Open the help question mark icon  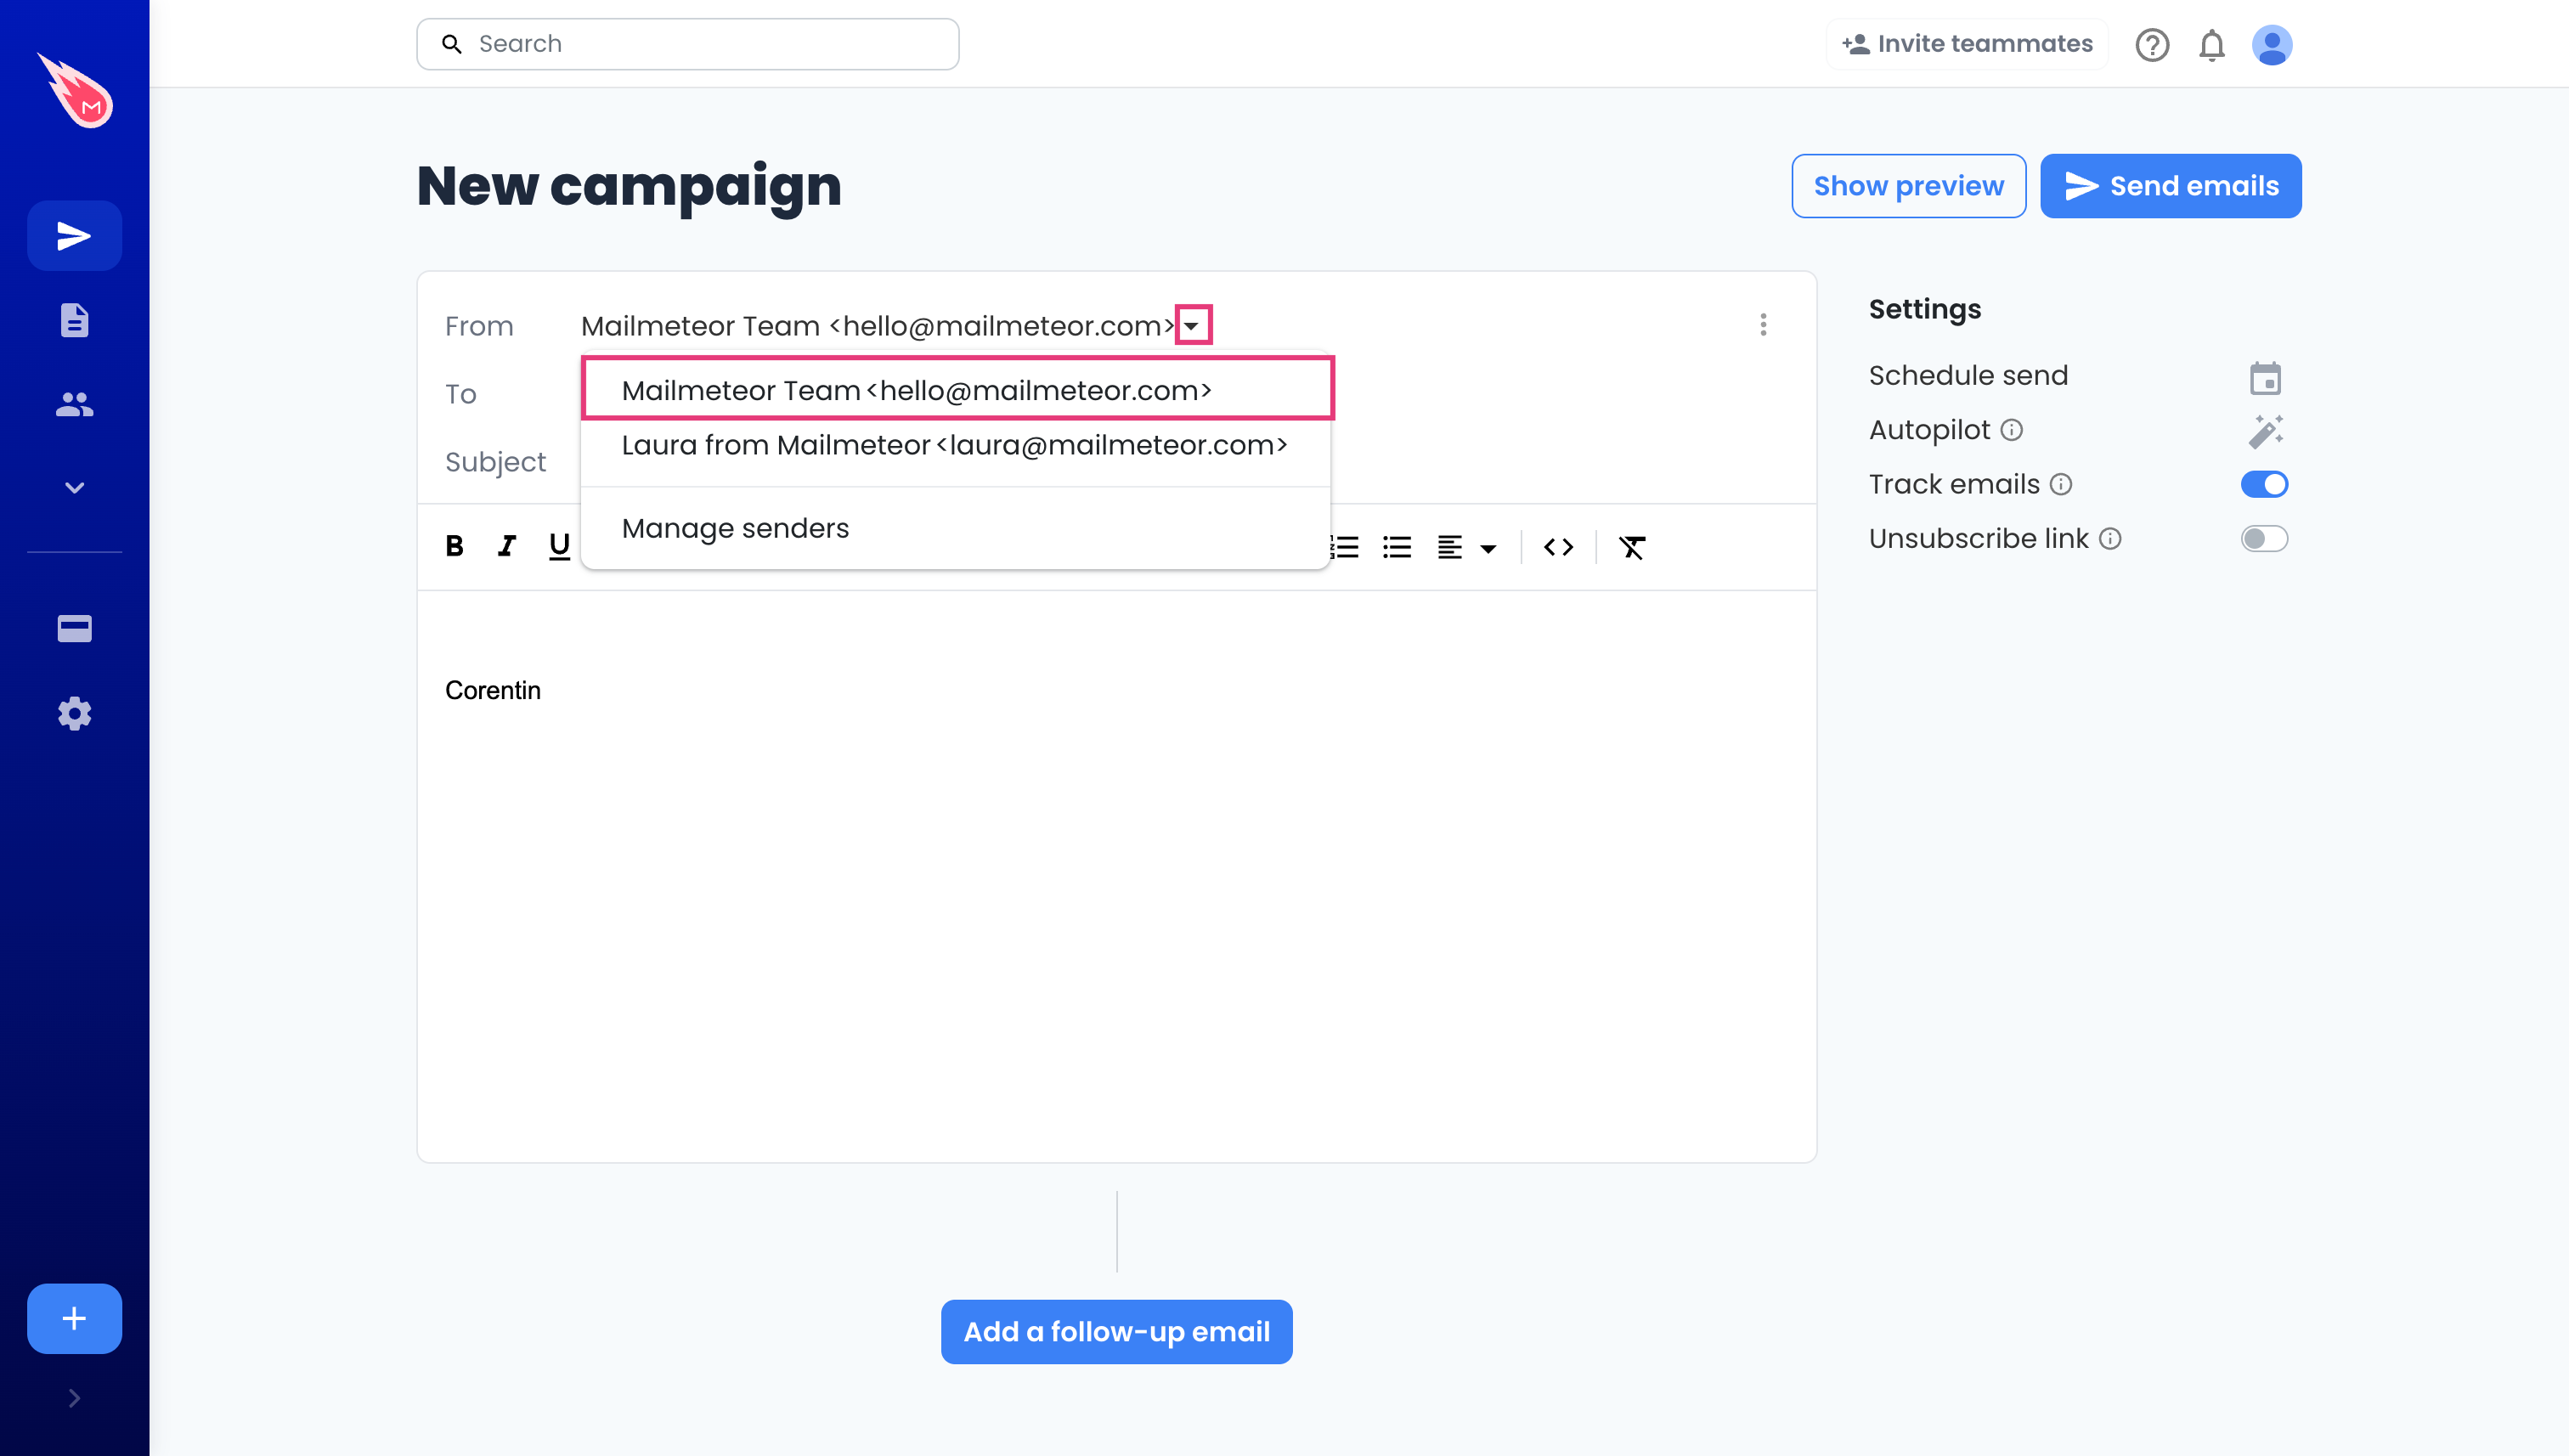coord(2152,45)
